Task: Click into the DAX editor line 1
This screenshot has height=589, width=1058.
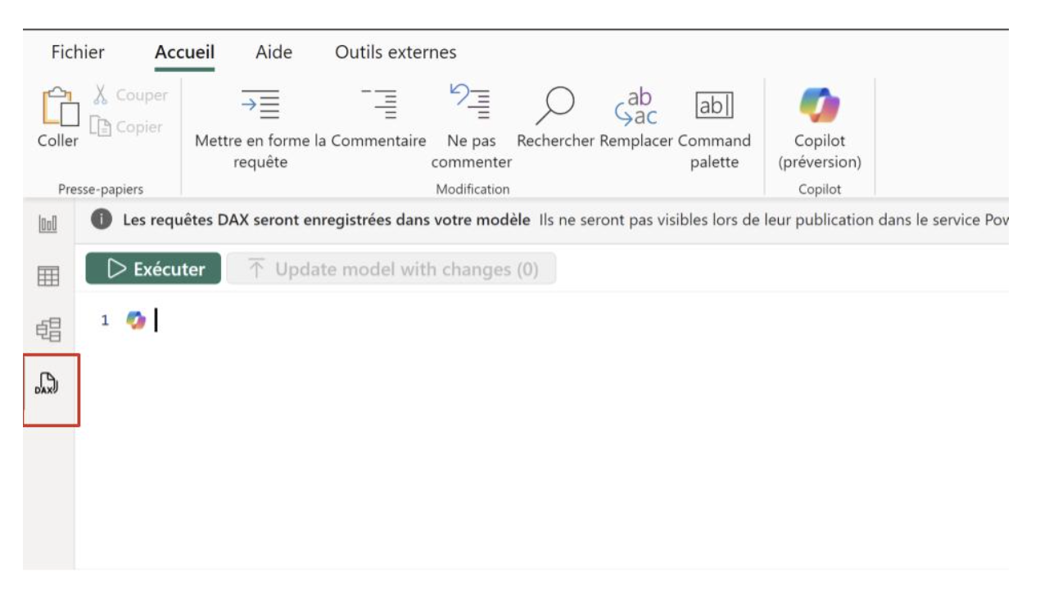Action: [540, 321]
